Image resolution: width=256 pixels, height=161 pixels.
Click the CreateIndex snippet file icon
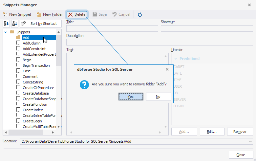click(18, 110)
